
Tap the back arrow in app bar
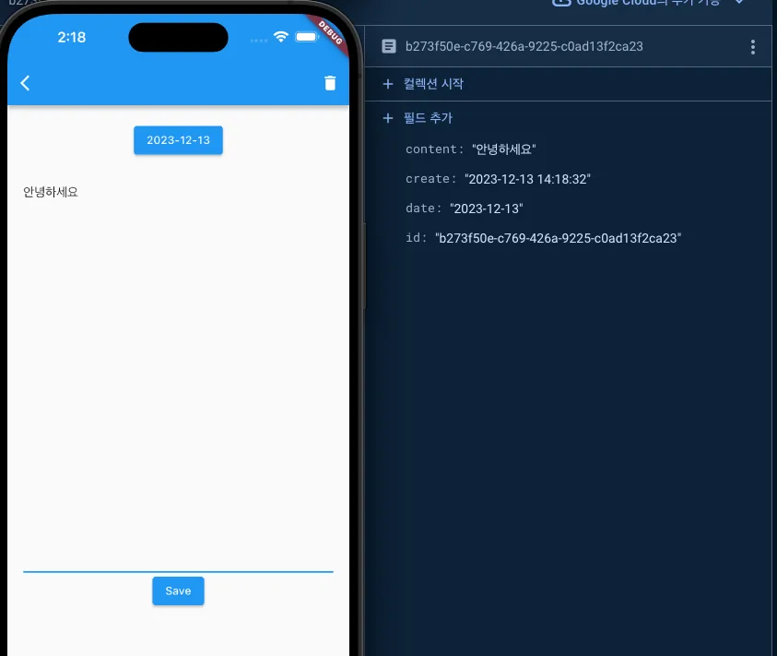coord(25,83)
